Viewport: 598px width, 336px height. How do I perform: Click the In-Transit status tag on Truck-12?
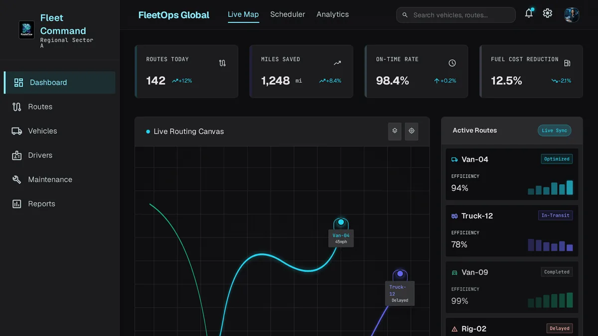556,216
